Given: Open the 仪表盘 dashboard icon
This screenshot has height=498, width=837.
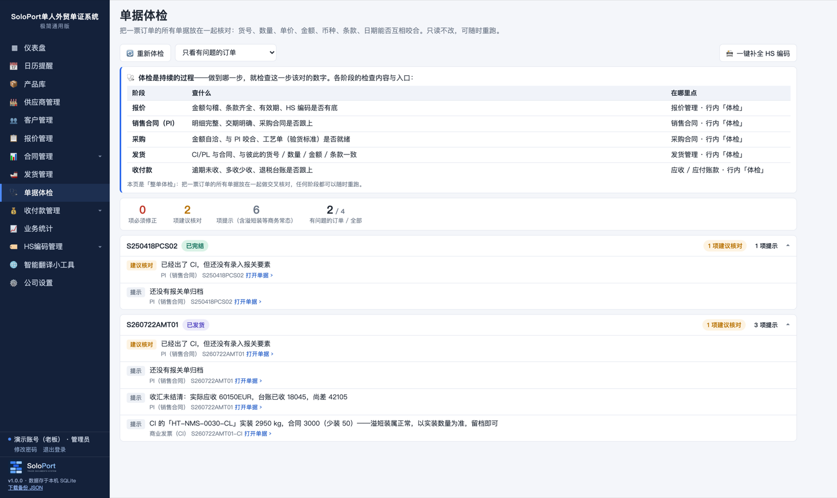Looking at the screenshot, I should click(x=14, y=48).
